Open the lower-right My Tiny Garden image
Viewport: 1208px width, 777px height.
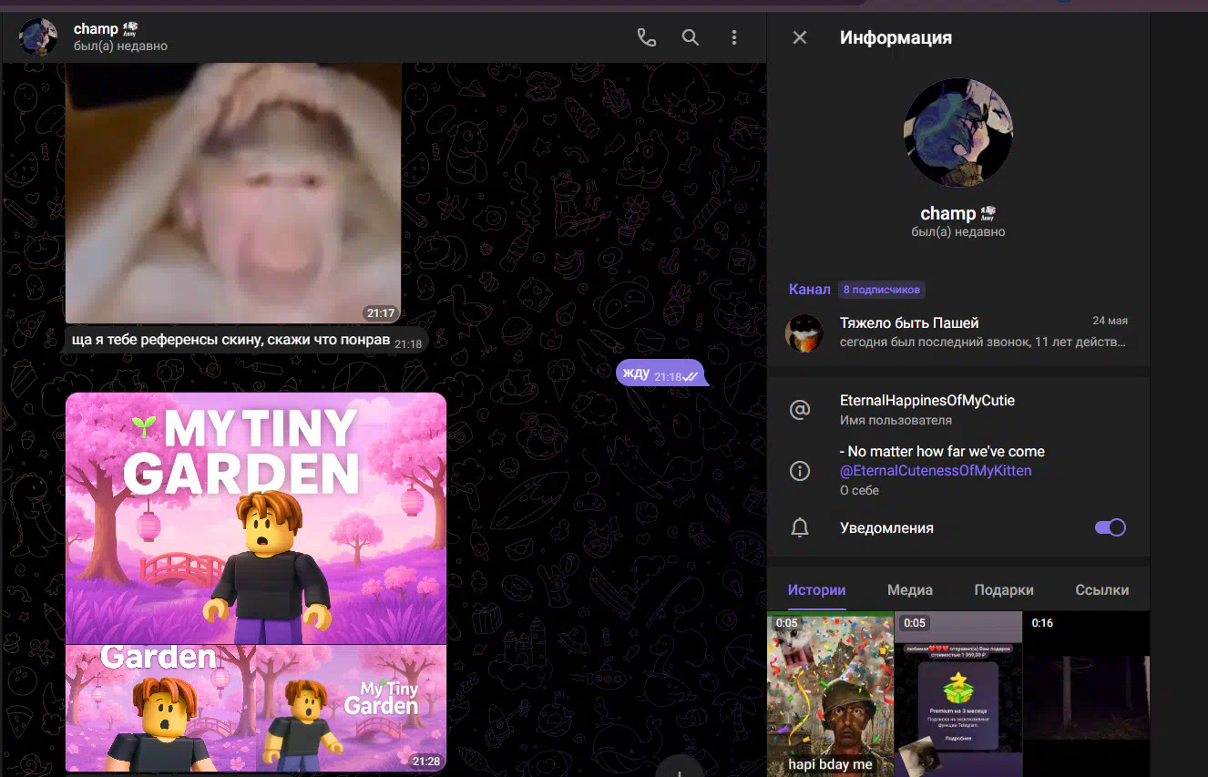352,709
